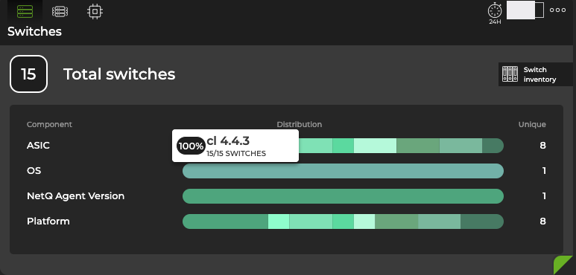The height and width of the screenshot is (275, 576).
Task: Click the 15 total switches count badge
Action: (x=28, y=74)
